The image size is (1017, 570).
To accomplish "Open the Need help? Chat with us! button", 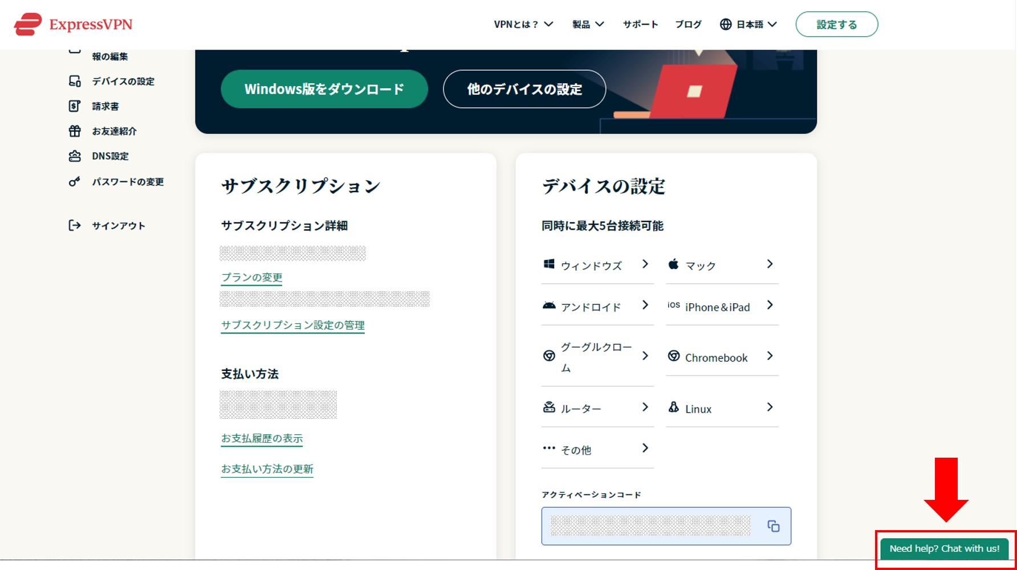I will point(945,548).
